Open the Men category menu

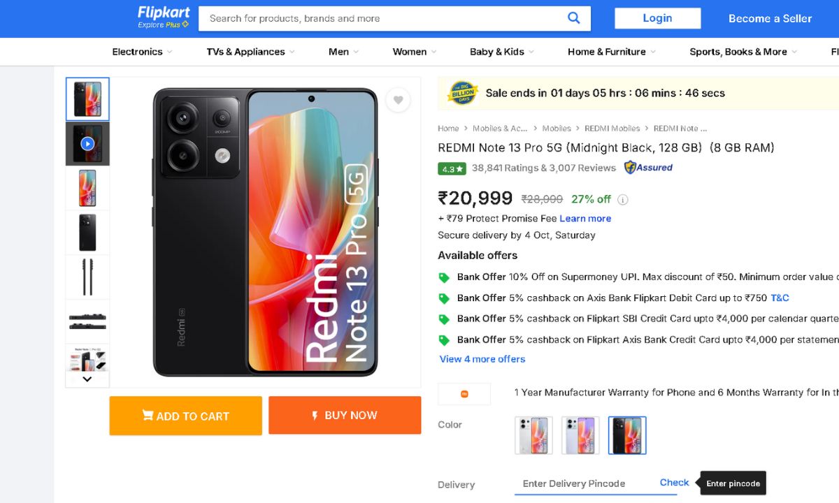343,52
